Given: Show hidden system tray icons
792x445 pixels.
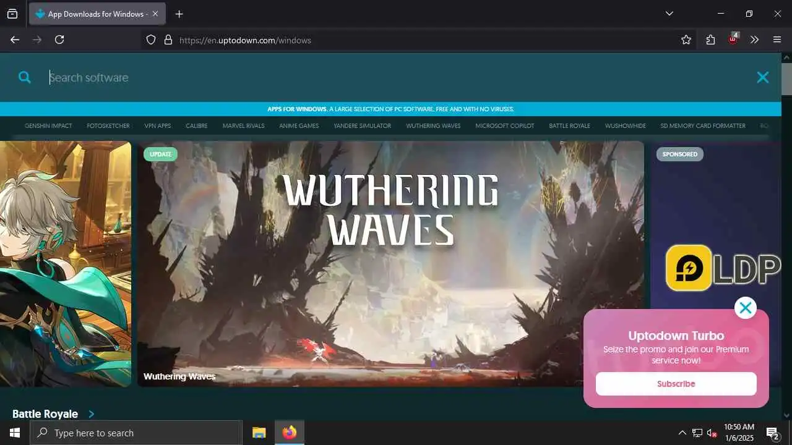Looking at the screenshot, I should [682, 433].
